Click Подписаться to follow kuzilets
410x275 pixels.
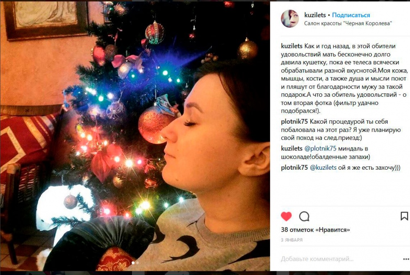(351, 15)
